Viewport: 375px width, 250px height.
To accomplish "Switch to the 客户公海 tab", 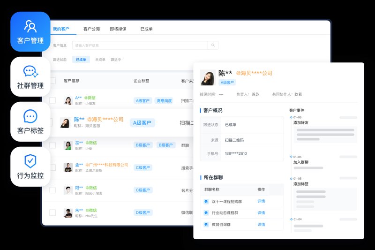I will 91,29.
